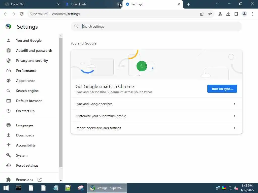Open the Extensions puzzle piece icon
Viewport: 258px width, 193px height.
click(x=9, y=179)
